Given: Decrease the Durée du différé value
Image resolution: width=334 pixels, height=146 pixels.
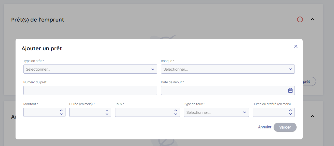Looking at the screenshot, I should coord(290,114).
